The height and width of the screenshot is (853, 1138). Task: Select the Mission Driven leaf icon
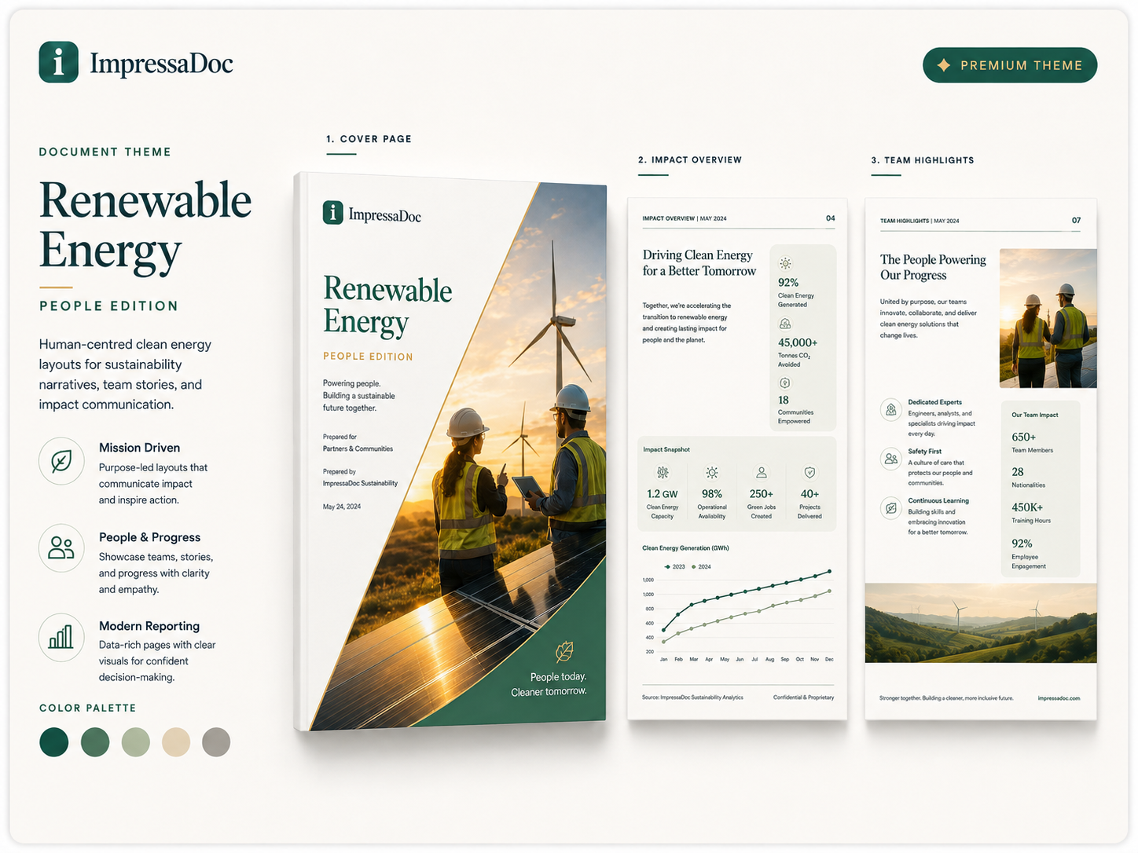click(61, 461)
